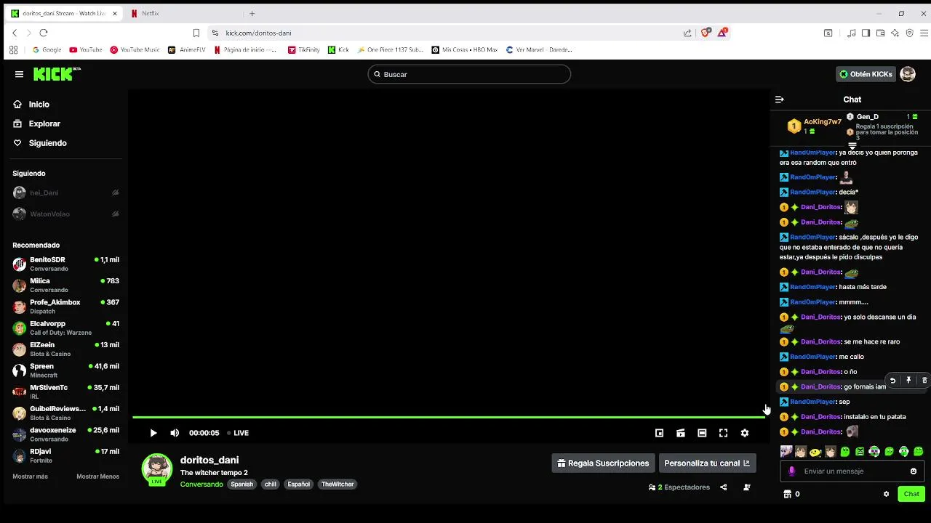Open Explorar in sidebar

pos(36,124)
